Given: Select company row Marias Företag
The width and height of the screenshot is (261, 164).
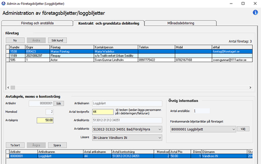Looking at the screenshot, I should 129,52.
